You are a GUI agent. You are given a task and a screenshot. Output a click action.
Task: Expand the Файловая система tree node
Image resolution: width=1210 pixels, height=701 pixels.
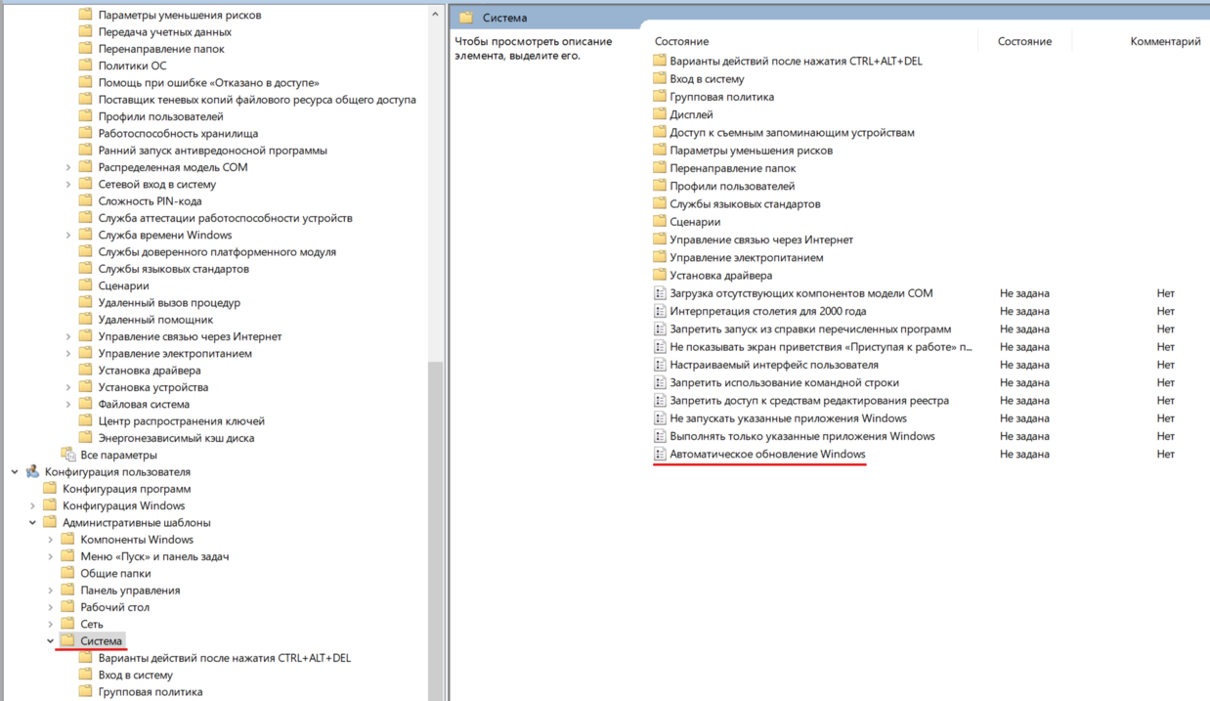[68, 405]
